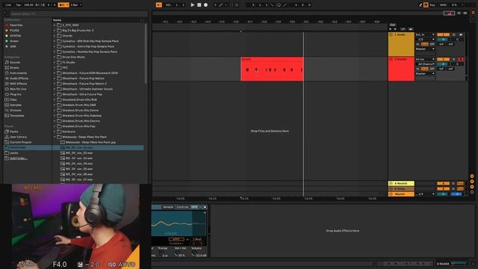Click the tempo value field

point(28,5)
